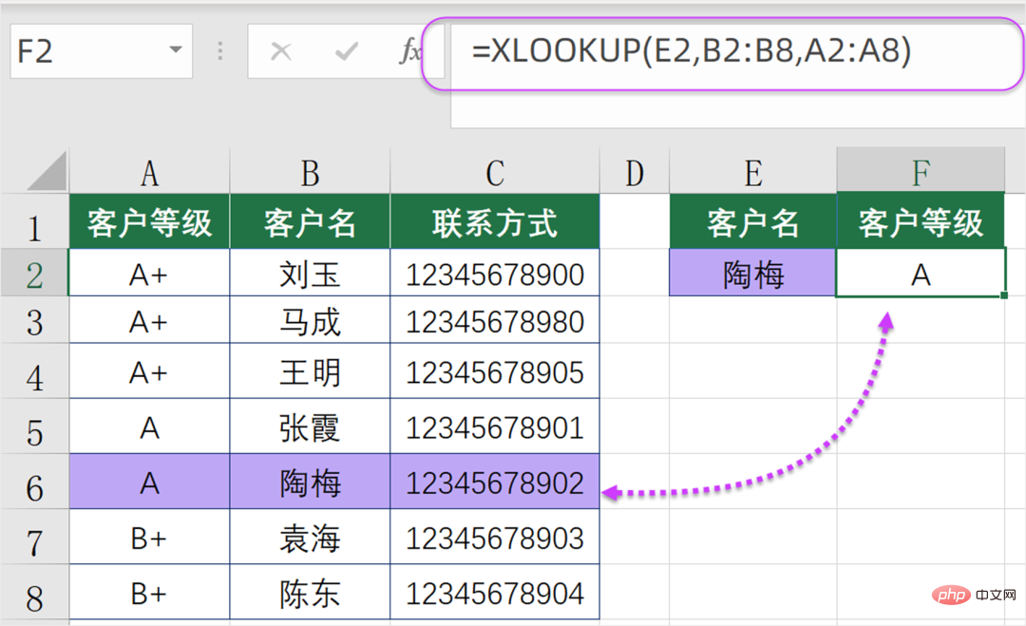Screen dimensions: 1026x626
Task: Select cell A3 grade A+ beside 马成
Action: click(x=150, y=320)
